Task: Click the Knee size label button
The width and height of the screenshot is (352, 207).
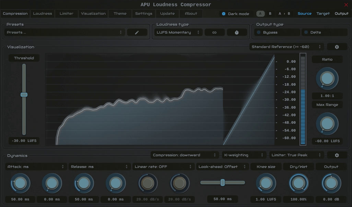Action: pyautogui.click(x=266, y=167)
